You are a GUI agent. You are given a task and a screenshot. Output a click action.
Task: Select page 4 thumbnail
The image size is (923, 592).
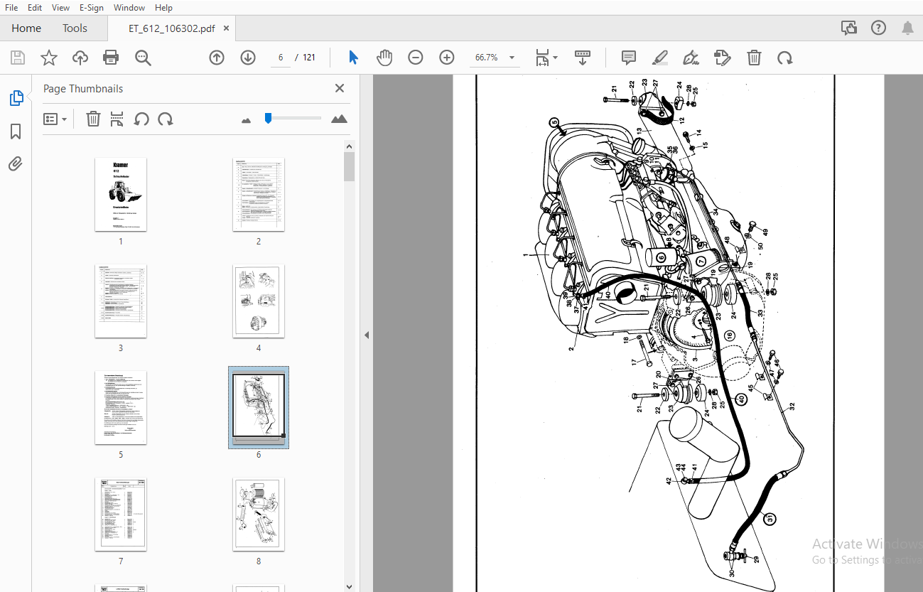tap(259, 301)
